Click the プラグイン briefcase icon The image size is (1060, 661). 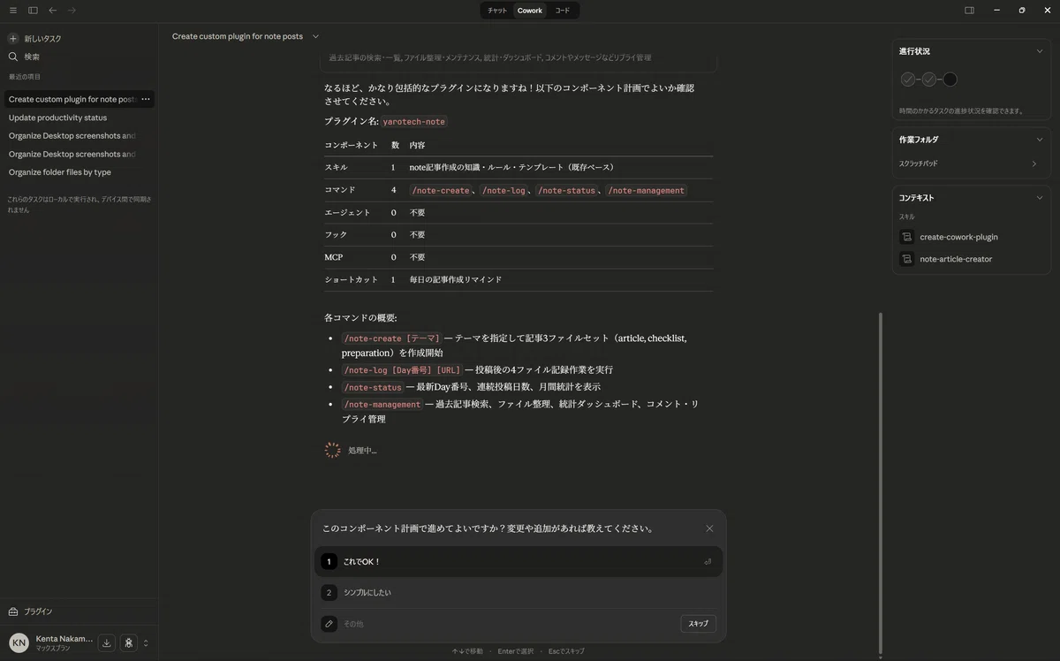point(13,612)
